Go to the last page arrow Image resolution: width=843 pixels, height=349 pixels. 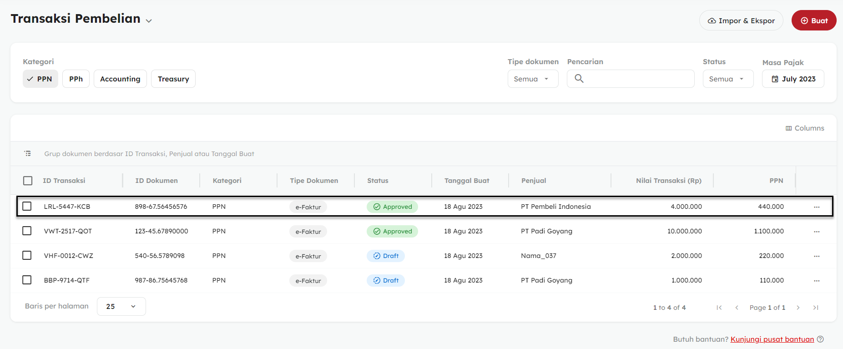pyautogui.click(x=816, y=308)
